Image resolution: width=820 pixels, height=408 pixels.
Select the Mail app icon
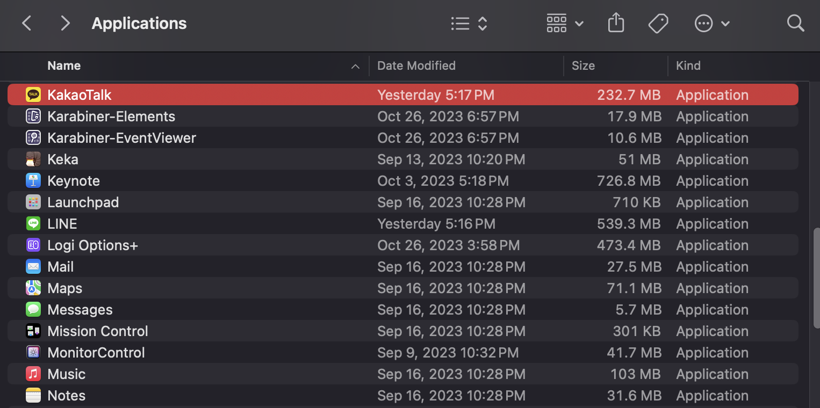tap(33, 267)
